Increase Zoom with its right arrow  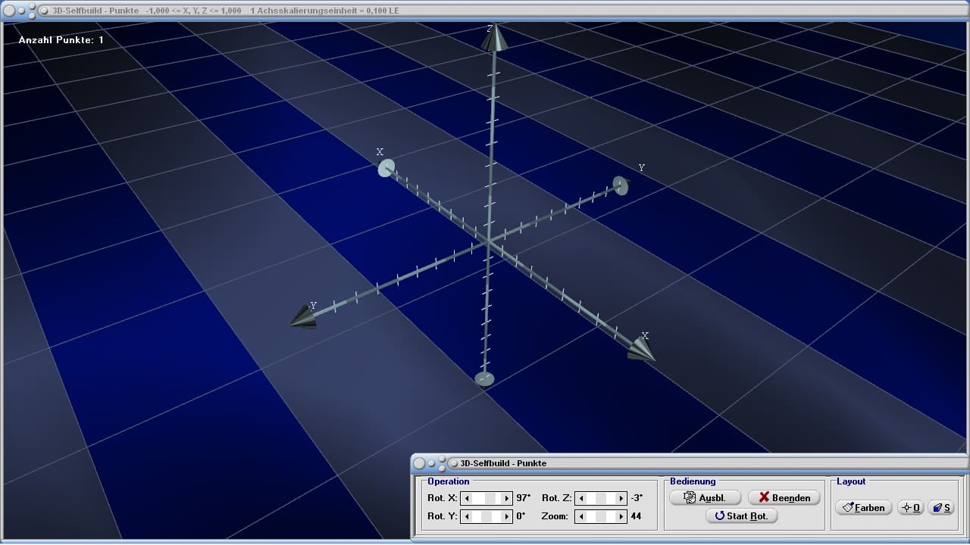click(x=621, y=516)
